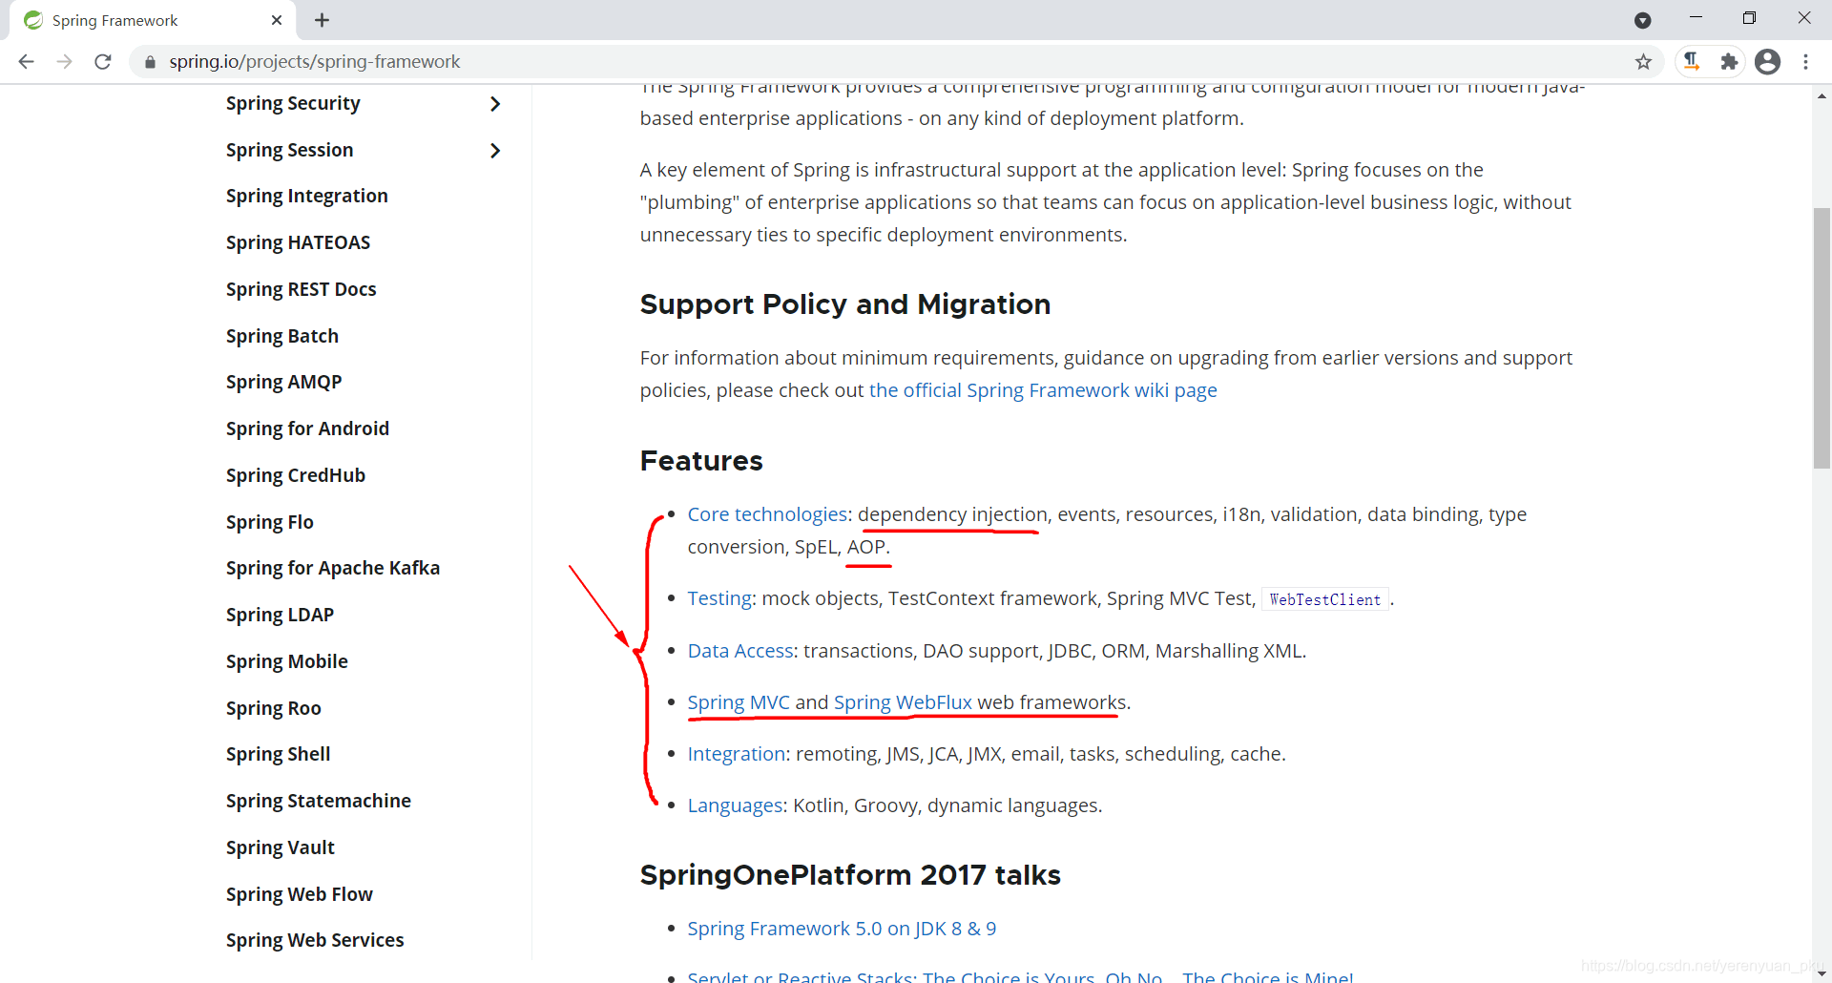This screenshot has width=1832, height=983.
Task: Open Spring for Android project
Action: click(307, 429)
